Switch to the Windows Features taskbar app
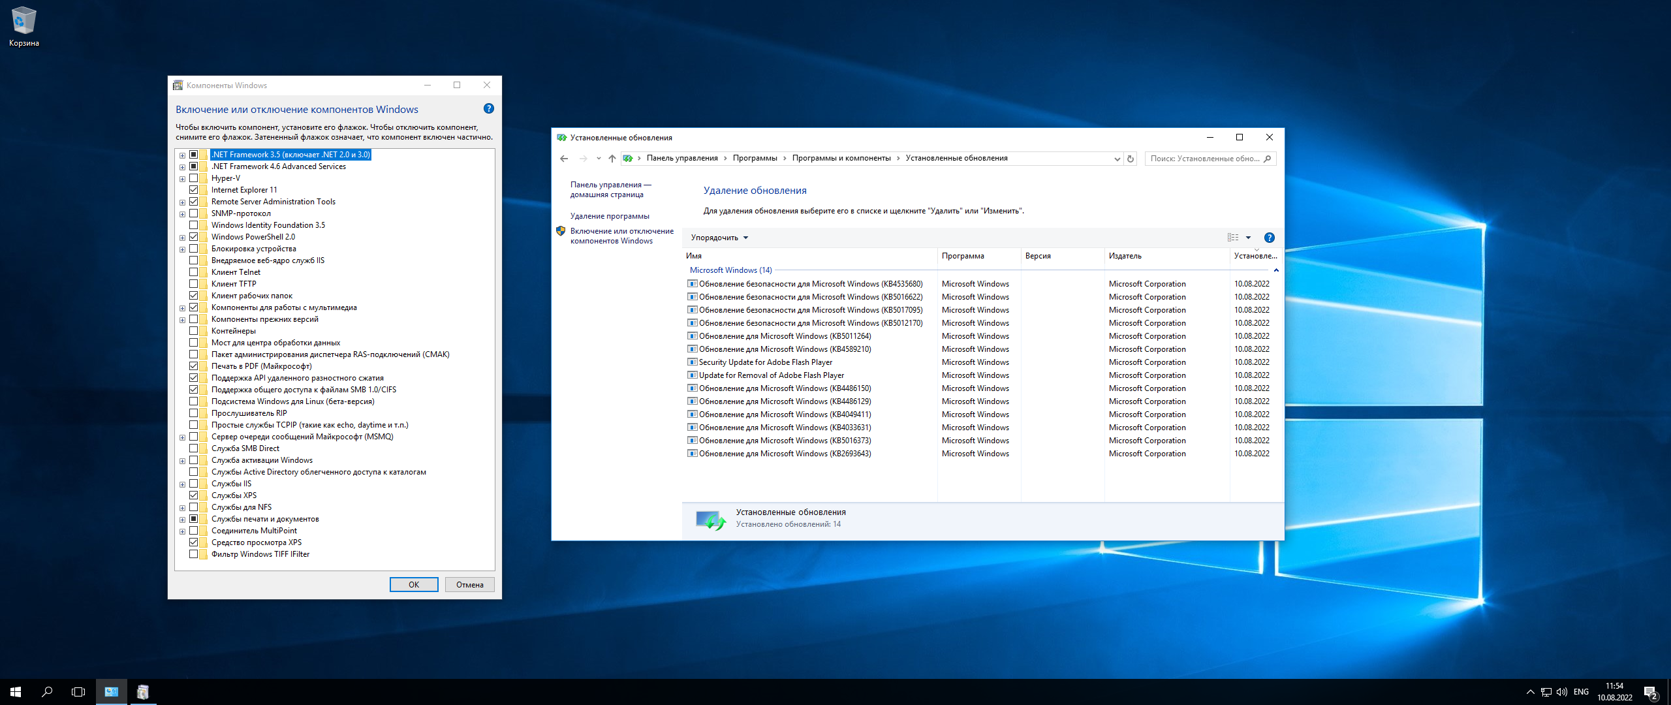 click(x=143, y=692)
